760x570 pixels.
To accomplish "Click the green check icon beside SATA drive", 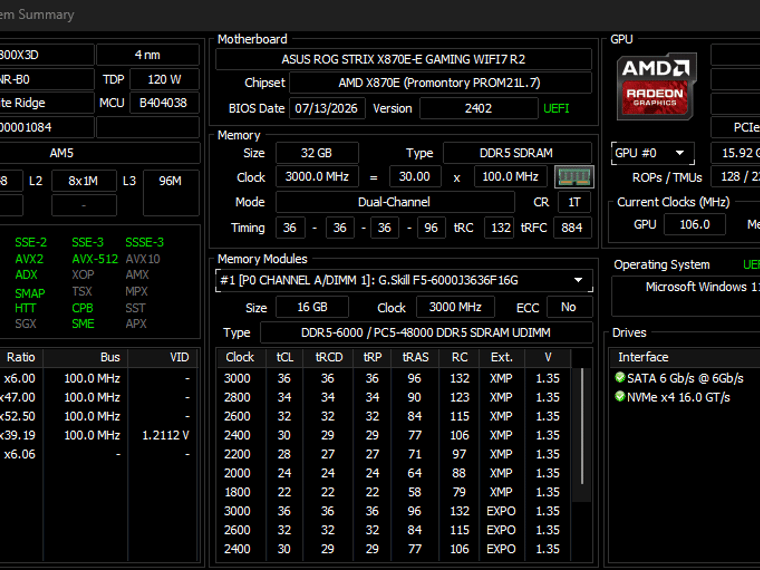I will tap(620, 378).
